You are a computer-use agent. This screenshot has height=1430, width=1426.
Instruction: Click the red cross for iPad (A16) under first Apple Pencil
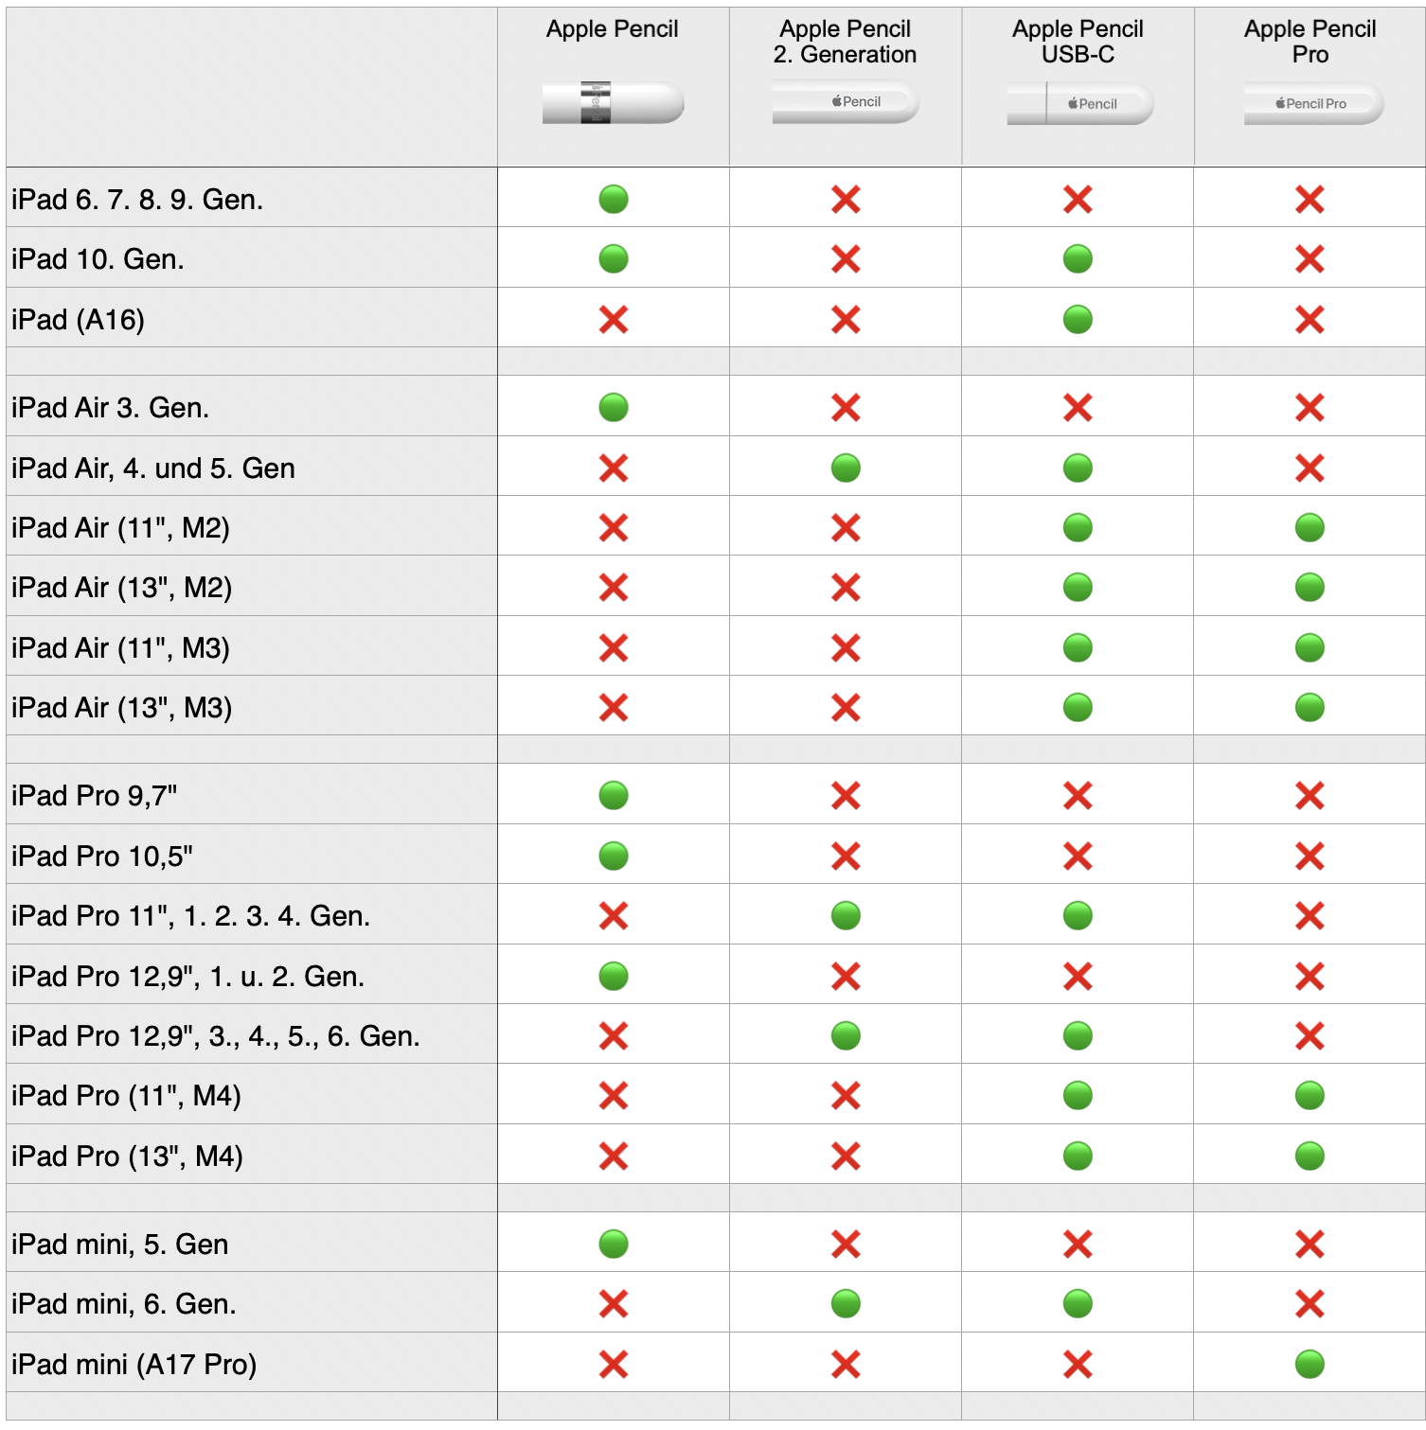click(x=614, y=319)
